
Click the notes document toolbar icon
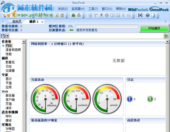[129, 15]
